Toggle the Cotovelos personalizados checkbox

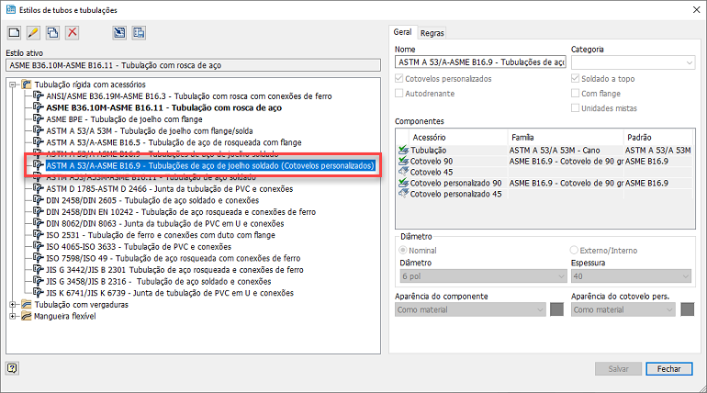pyautogui.click(x=398, y=78)
